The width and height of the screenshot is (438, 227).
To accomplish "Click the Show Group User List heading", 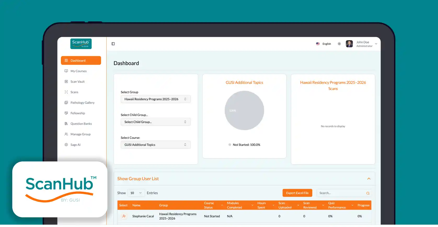I will [x=138, y=179].
